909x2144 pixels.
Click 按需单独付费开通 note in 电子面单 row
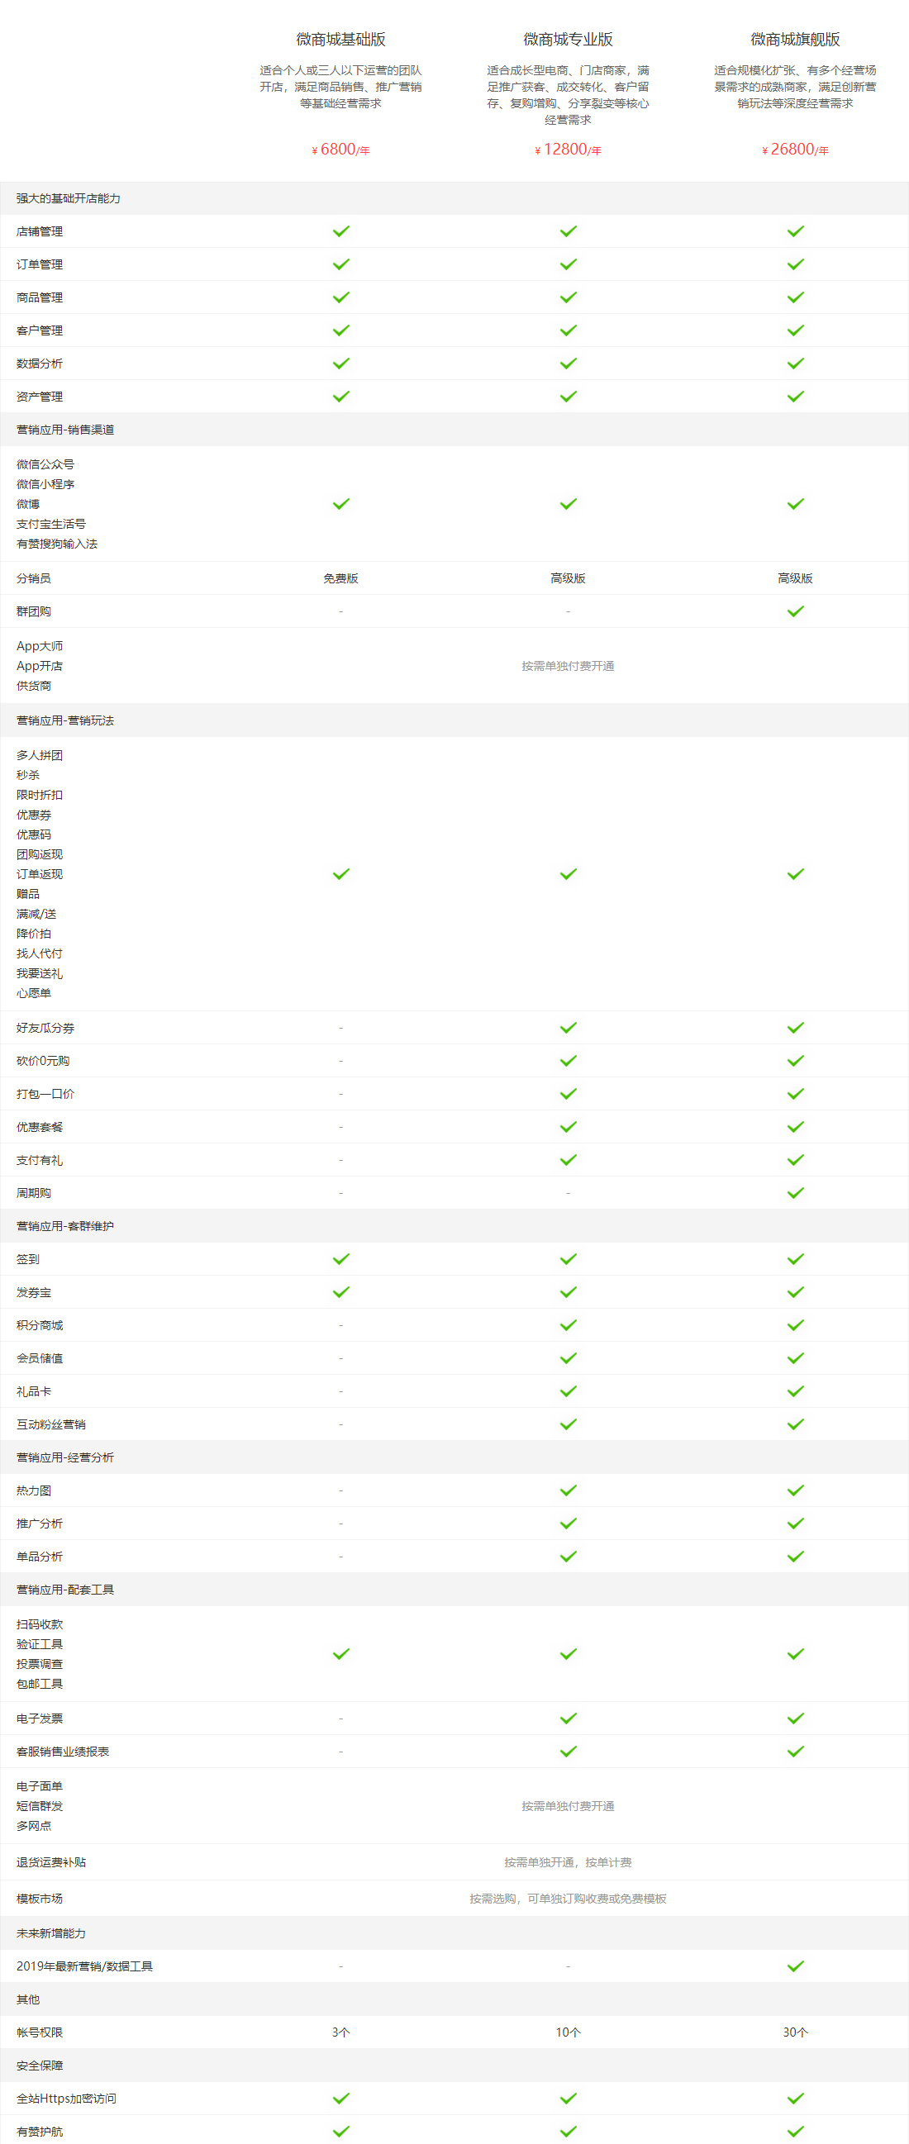coord(568,1806)
